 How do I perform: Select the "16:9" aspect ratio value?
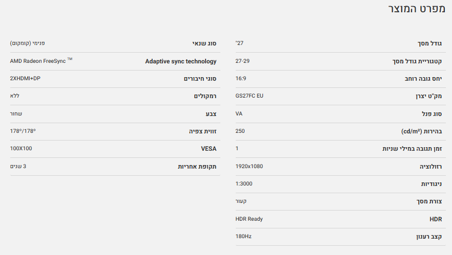point(241,79)
